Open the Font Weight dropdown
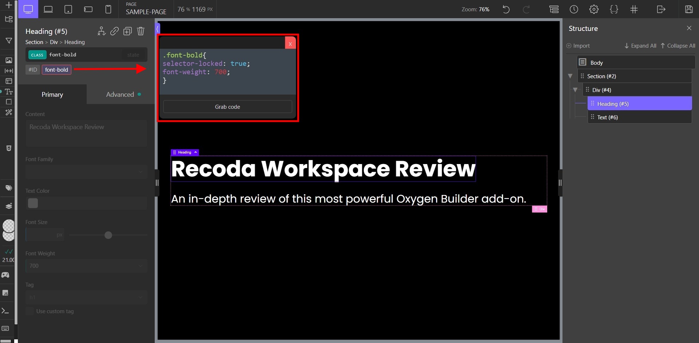The image size is (699, 343). click(86, 266)
